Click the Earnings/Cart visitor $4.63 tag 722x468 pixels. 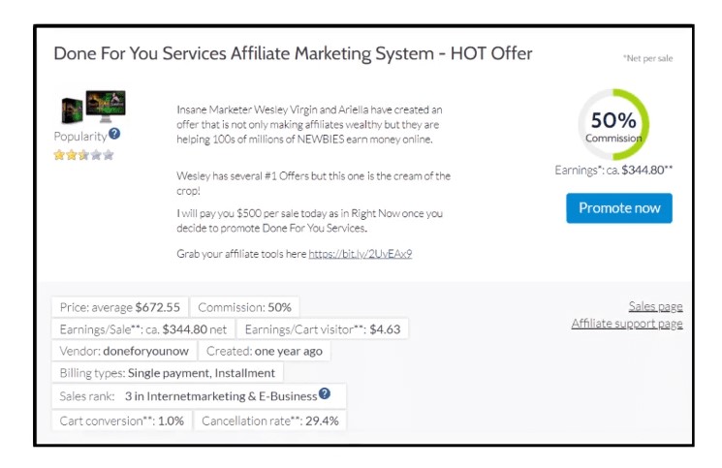[x=322, y=329]
